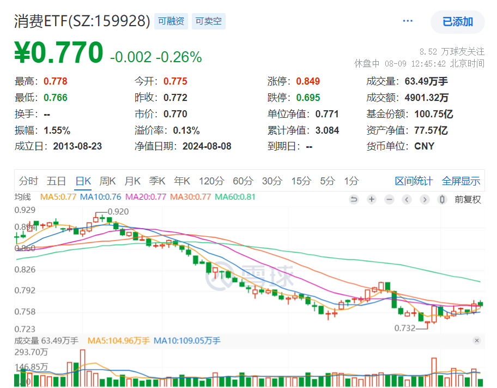Screen dimensions: 497x388
Task: Switch to the 30分 interval tab
Action: coord(272,181)
